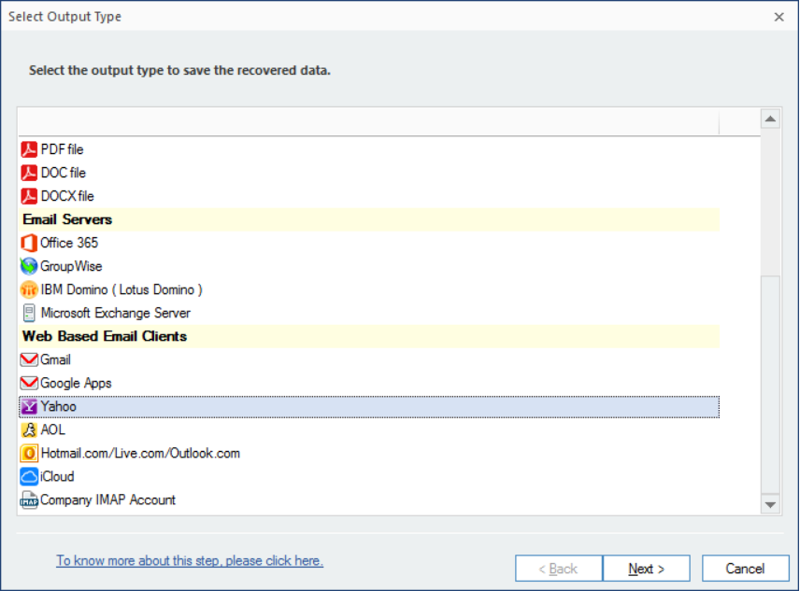Click the Yahoo purple icon
This screenshot has width=800, height=591.
(29, 406)
